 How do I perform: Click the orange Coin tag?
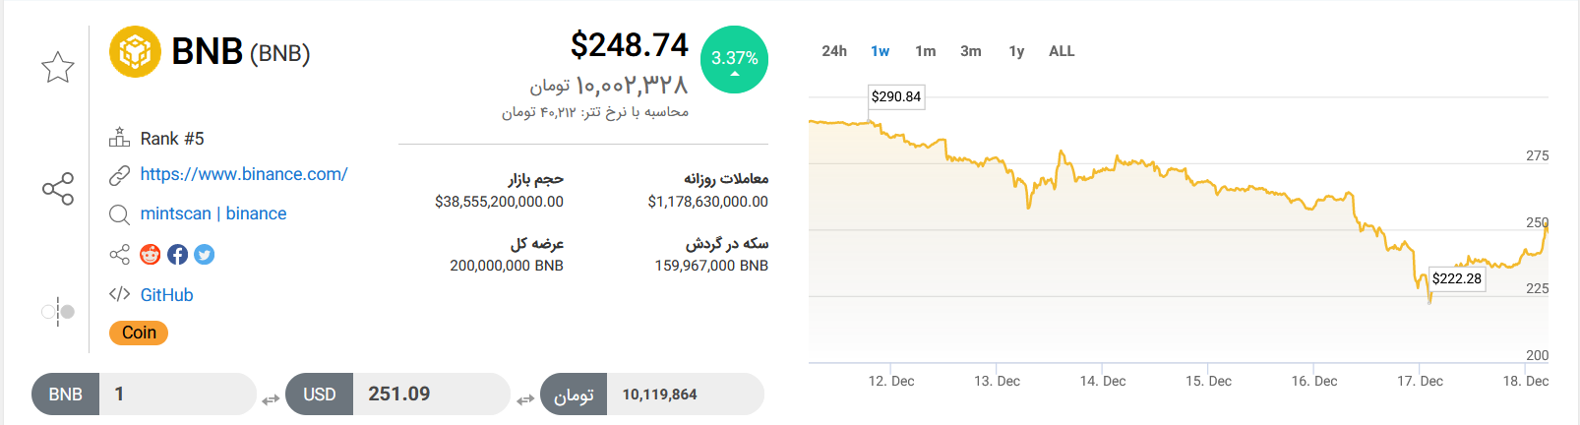(139, 333)
